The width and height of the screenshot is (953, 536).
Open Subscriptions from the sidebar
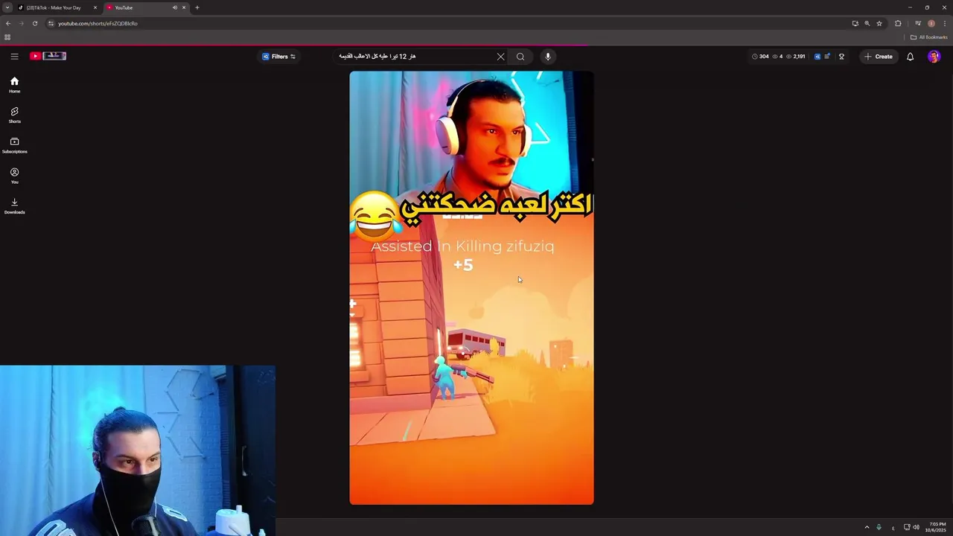click(14, 146)
